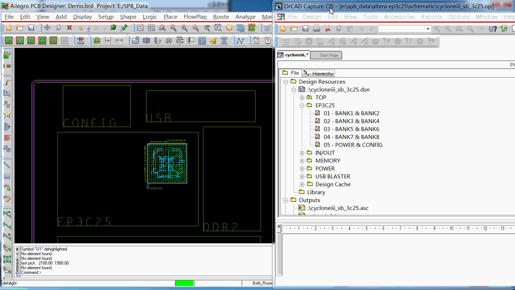Image resolution: width=515 pixels, height=290 pixels.
Task: Click the Zoom Out magnifier in Allegro
Action: [x=196, y=28]
